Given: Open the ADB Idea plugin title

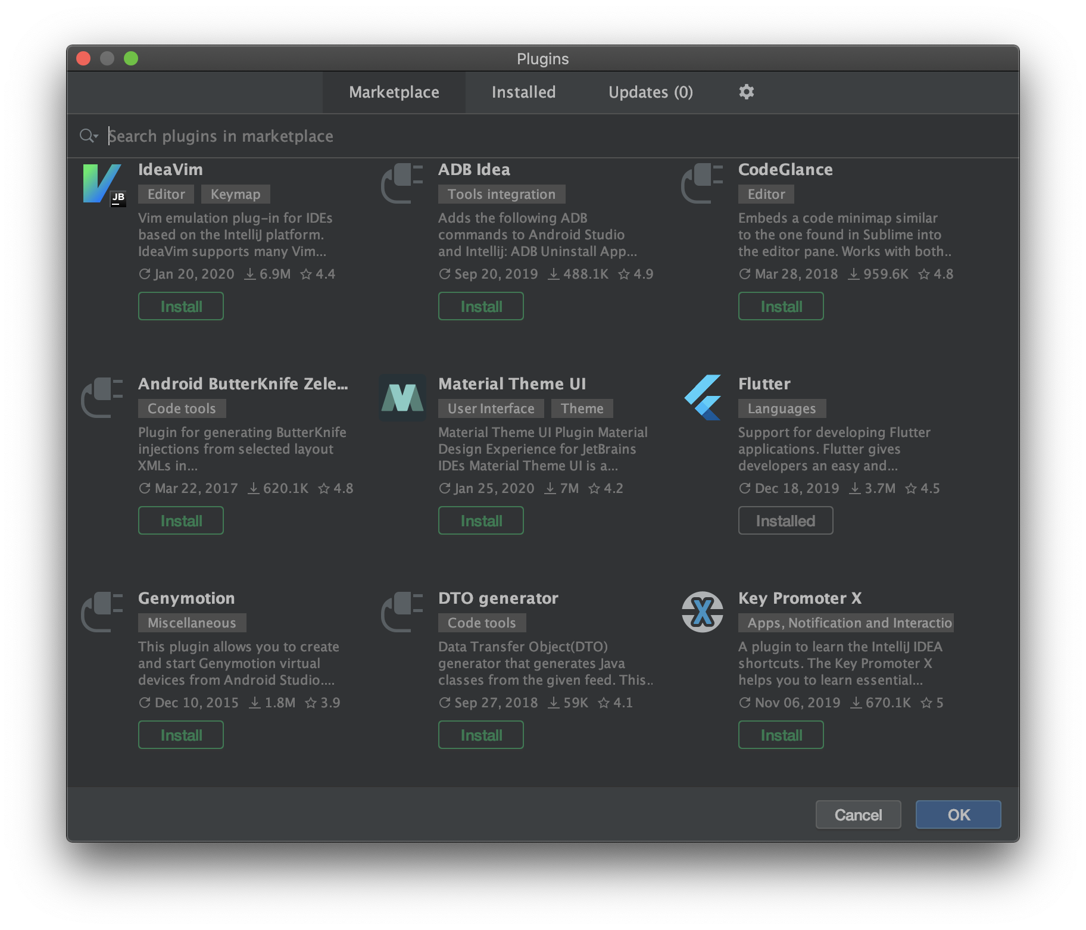Looking at the screenshot, I should tap(474, 170).
